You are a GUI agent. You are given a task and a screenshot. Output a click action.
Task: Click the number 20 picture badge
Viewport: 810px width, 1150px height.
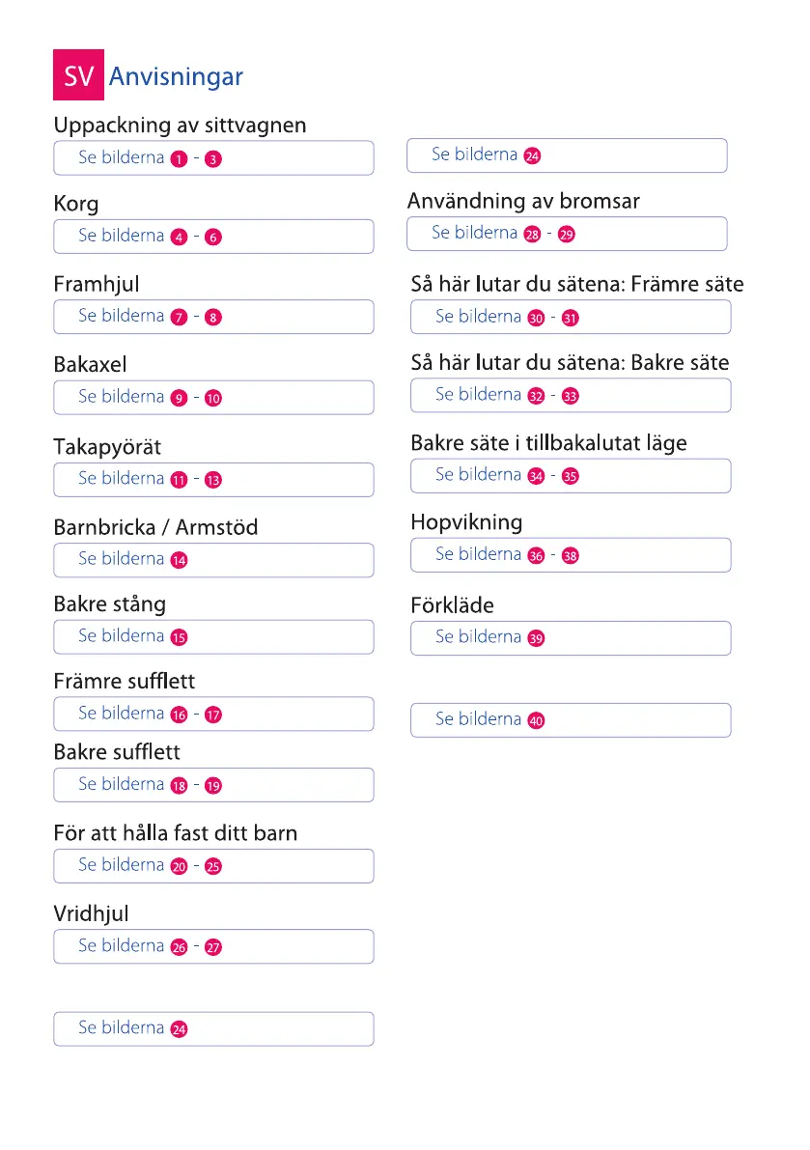179,866
